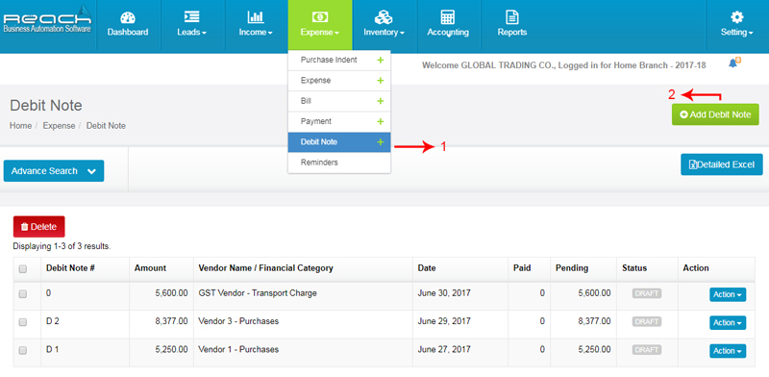The image size is (769, 377).
Task: Click plus icon next to Payment
Action: pos(380,121)
